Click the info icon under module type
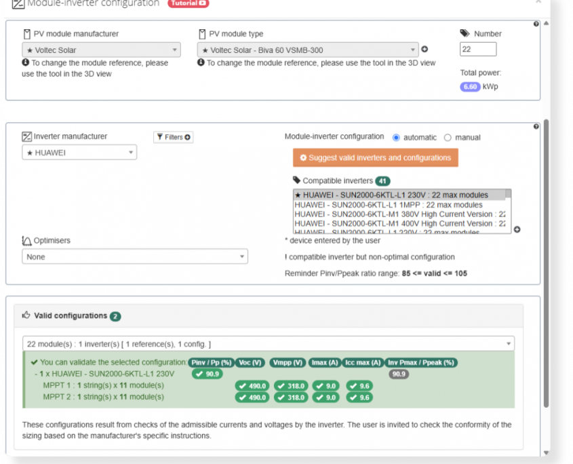The image size is (573, 464). [x=201, y=62]
